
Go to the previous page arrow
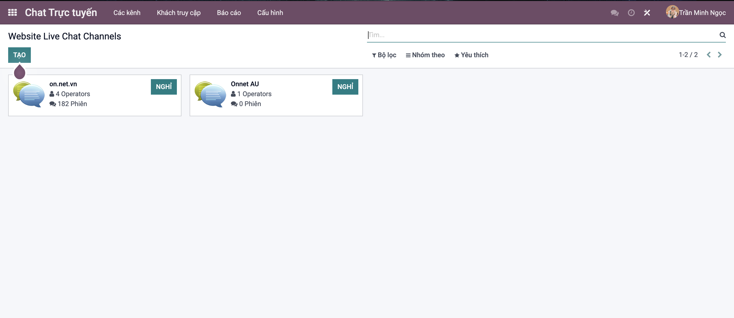(x=709, y=55)
